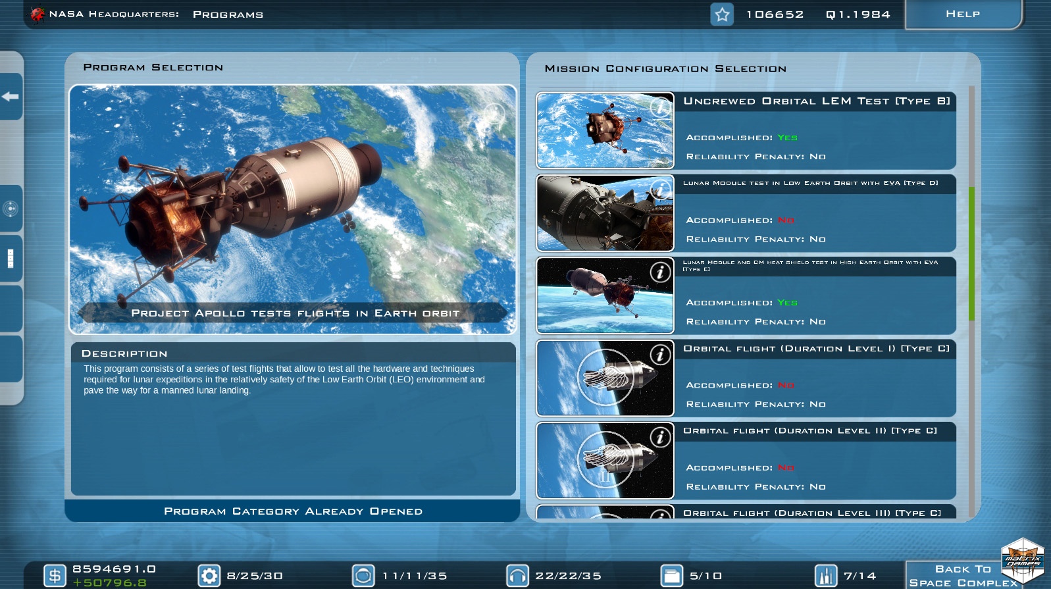Click the gear personnel icon
The height and width of the screenshot is (589, 1051).
(209, 576)
